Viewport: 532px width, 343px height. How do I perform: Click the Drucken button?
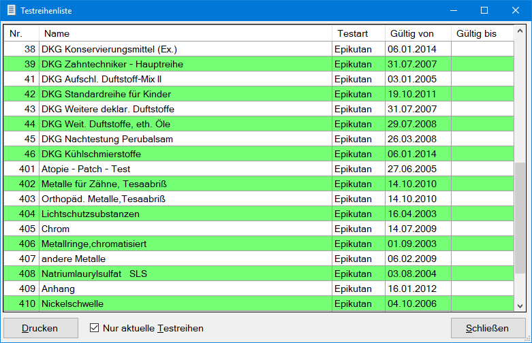pyautogui.click(x=40, y=328)
